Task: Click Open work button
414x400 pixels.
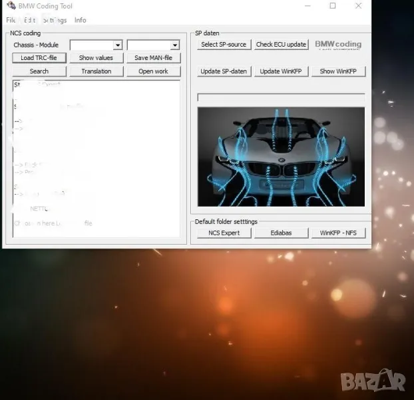Action: [153, 71]
